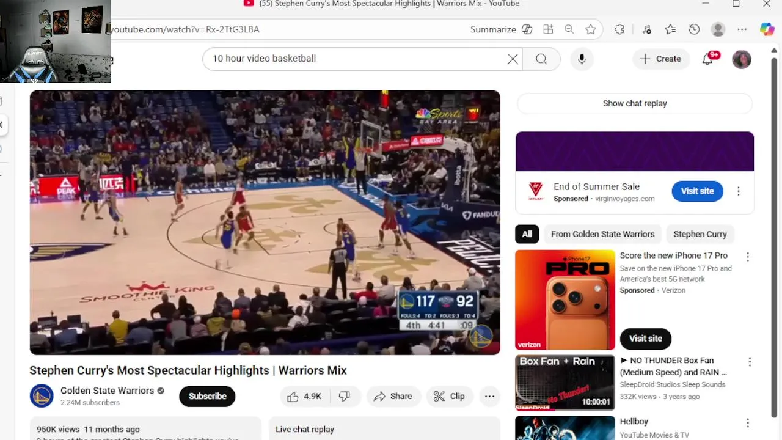Open browser Settings and more menu
Image resolution: width=782 pixels, height=440 pixels.
(742, 29)
